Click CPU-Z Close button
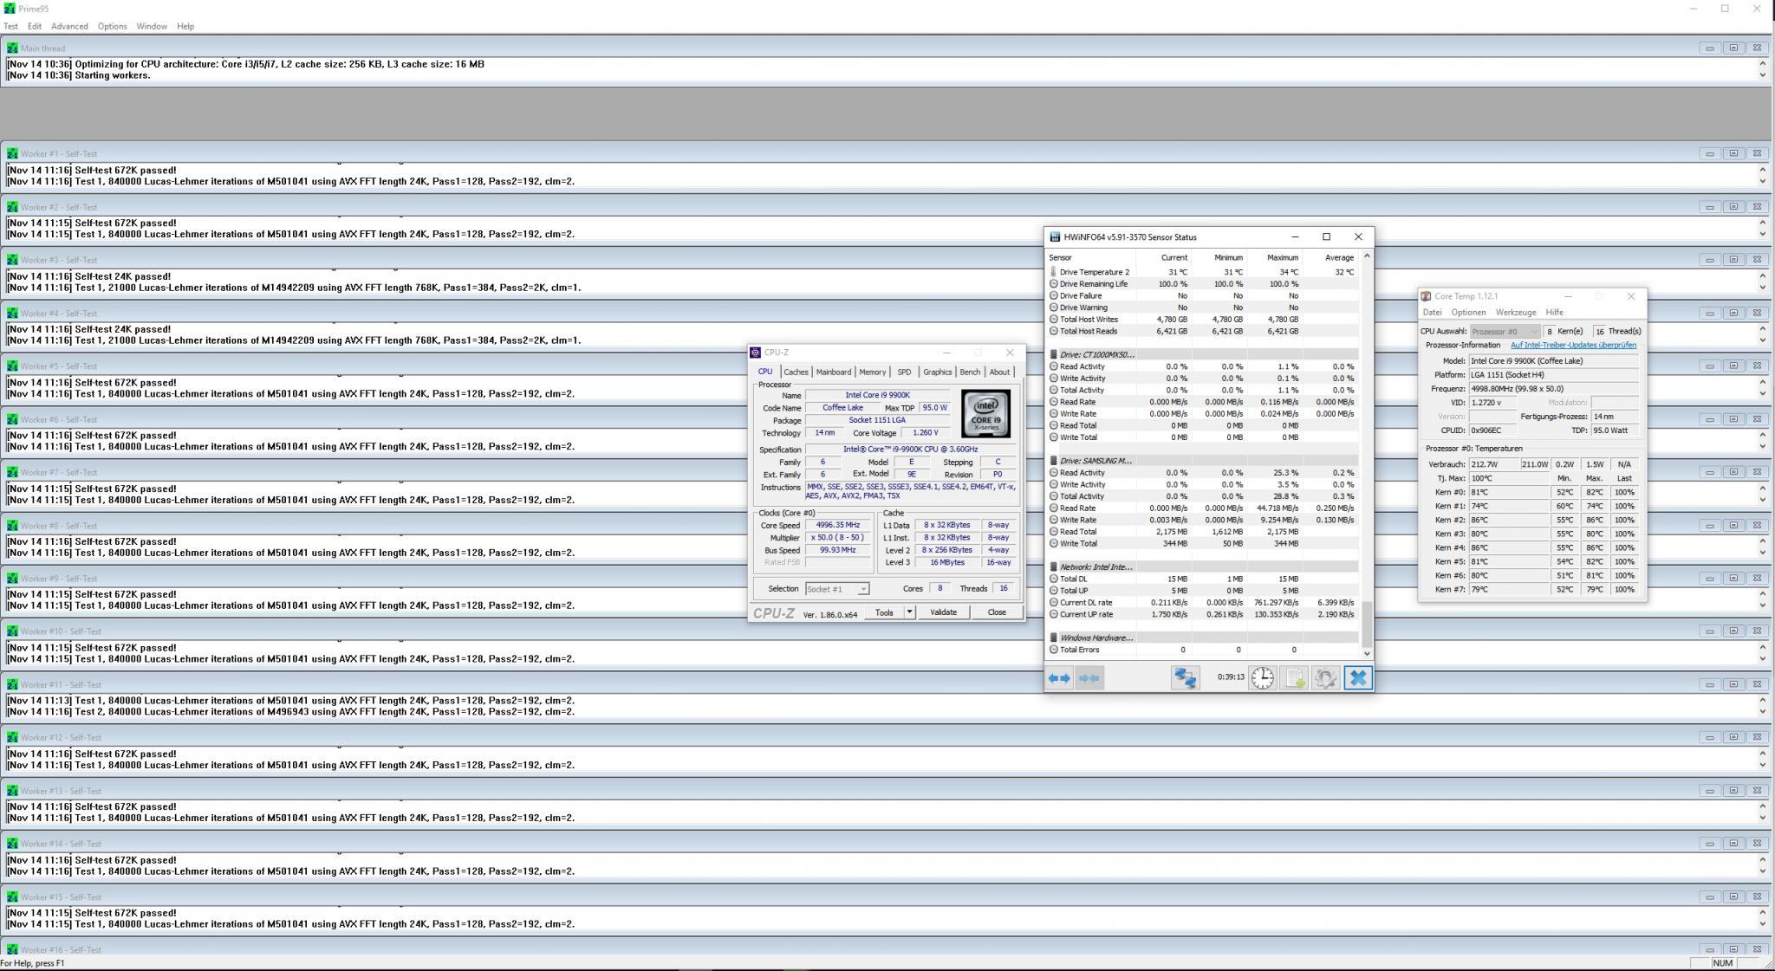Viewport: 1775px width, 971px height. pyautogui.click(x=997, y=612)
